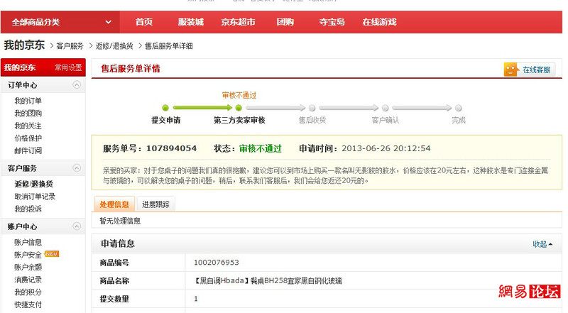
Task: Click the 第三方卖家审核 progress step dot
Action: pyautogui.click(x=239, y=108)
